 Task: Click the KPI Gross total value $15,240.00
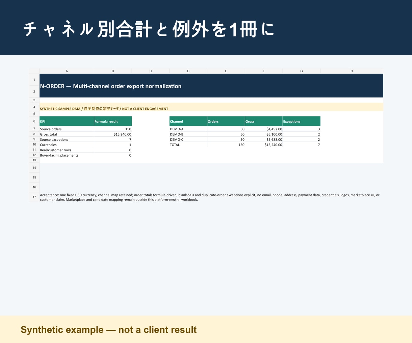113,134
